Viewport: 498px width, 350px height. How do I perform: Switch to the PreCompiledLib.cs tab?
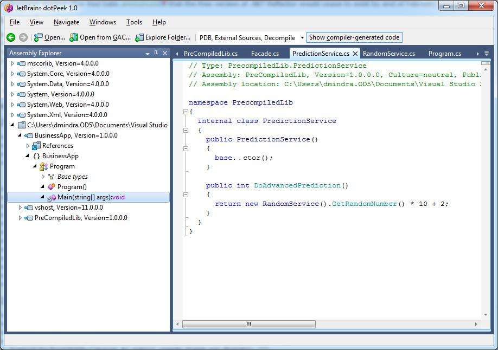click(211, 54)
